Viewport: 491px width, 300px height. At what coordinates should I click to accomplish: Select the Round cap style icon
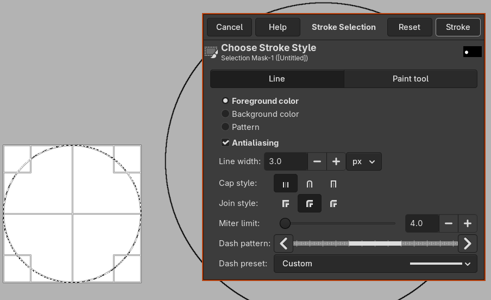(310, 184)
